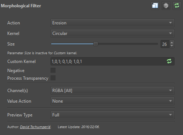Screen dimensions: 183x135
Task: Click the copy parameters icon in header
Action: [155, 6]
